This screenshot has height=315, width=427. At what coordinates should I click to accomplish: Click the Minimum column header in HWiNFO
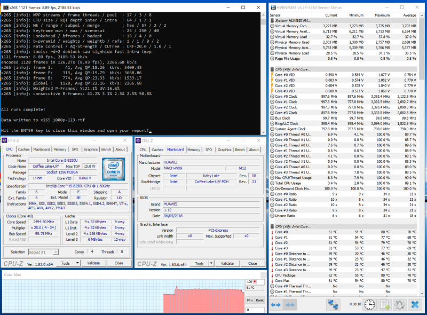pos(356,15)
